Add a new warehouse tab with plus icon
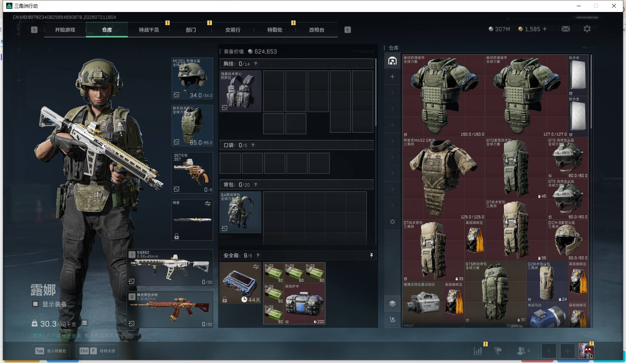Viewport: 626px width, 363px height. [392, 77]
